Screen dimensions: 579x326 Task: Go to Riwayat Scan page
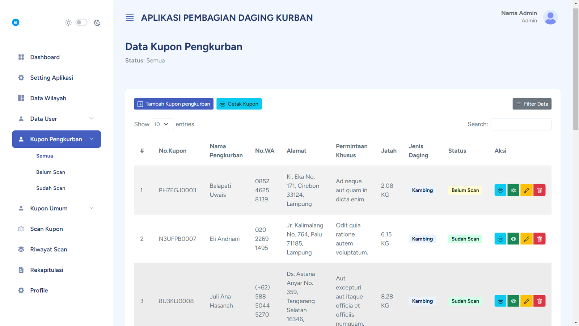(x=48, y=250)
